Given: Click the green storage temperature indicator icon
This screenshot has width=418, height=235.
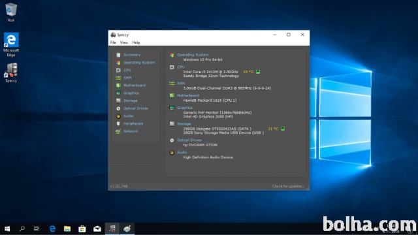Looking at the screenshot, I should [x=283, y=129].
